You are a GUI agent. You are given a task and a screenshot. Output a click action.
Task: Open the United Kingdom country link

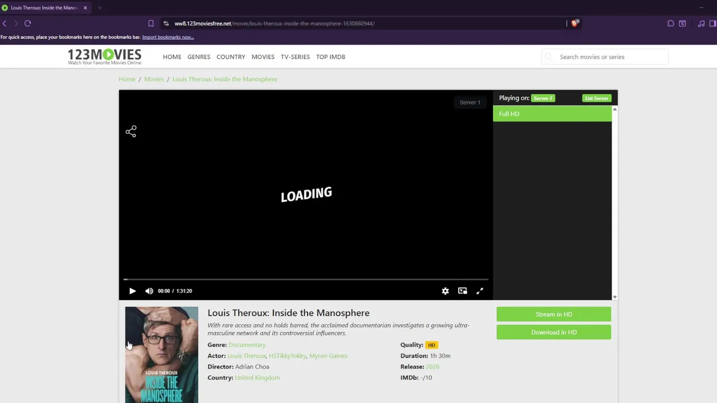257,377
